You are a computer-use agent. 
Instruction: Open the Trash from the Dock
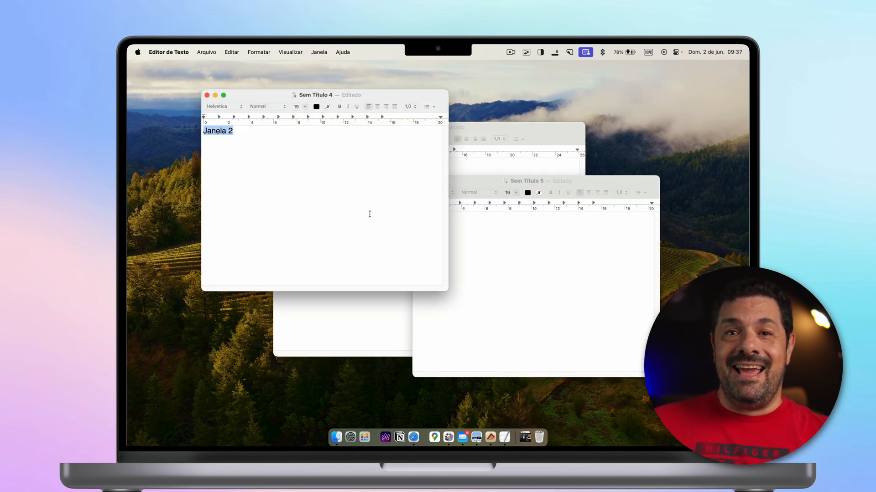[539, 437]
